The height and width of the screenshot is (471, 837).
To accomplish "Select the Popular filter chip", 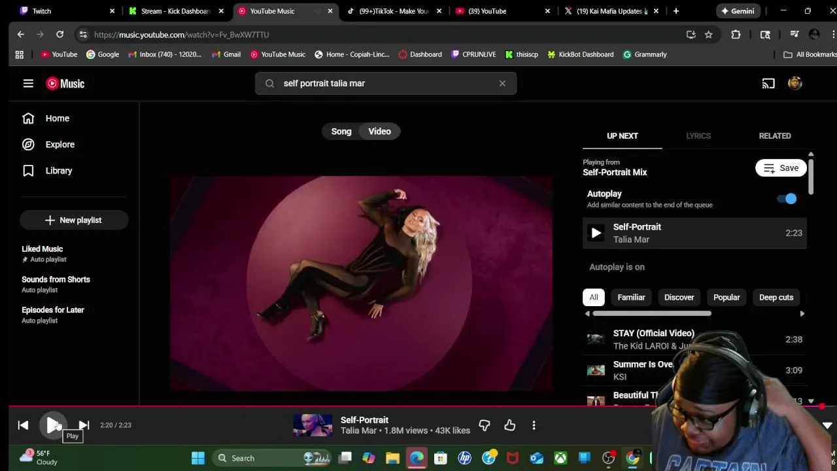I will pos(726,297).
